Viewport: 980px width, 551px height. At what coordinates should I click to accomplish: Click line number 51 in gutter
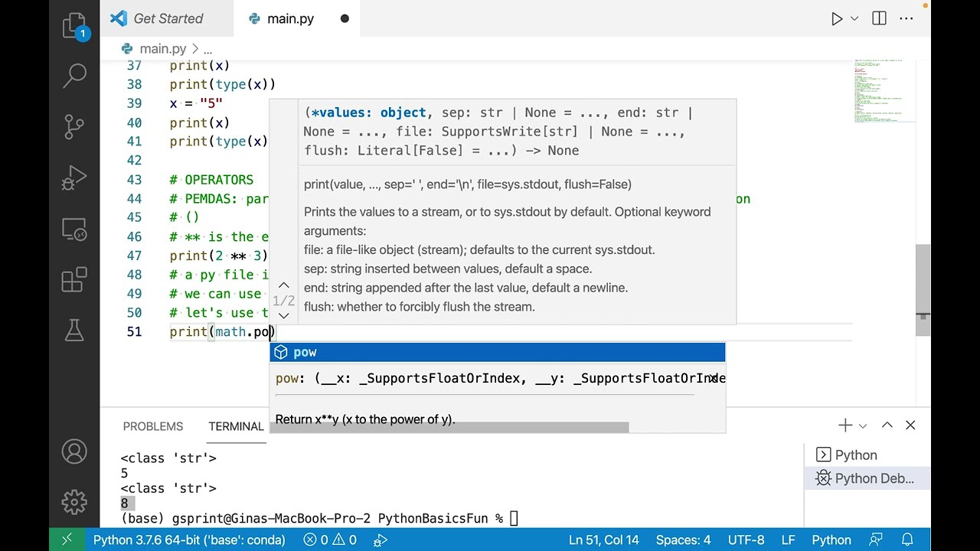(x=134, y=331)
